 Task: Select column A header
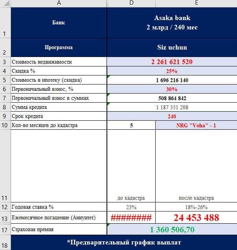[x=59, y=4]
